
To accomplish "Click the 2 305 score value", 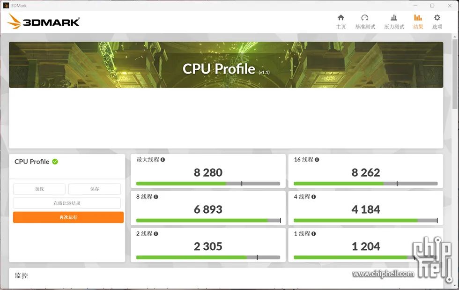I will [x=208, y=246].
